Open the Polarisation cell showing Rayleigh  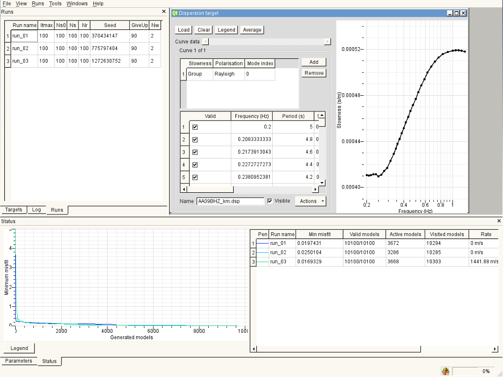(x=228, y=74)
